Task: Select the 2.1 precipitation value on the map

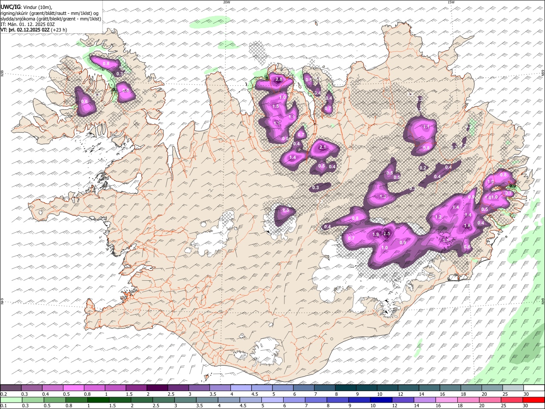Action: pyautogui.click(x=322, y=147)
